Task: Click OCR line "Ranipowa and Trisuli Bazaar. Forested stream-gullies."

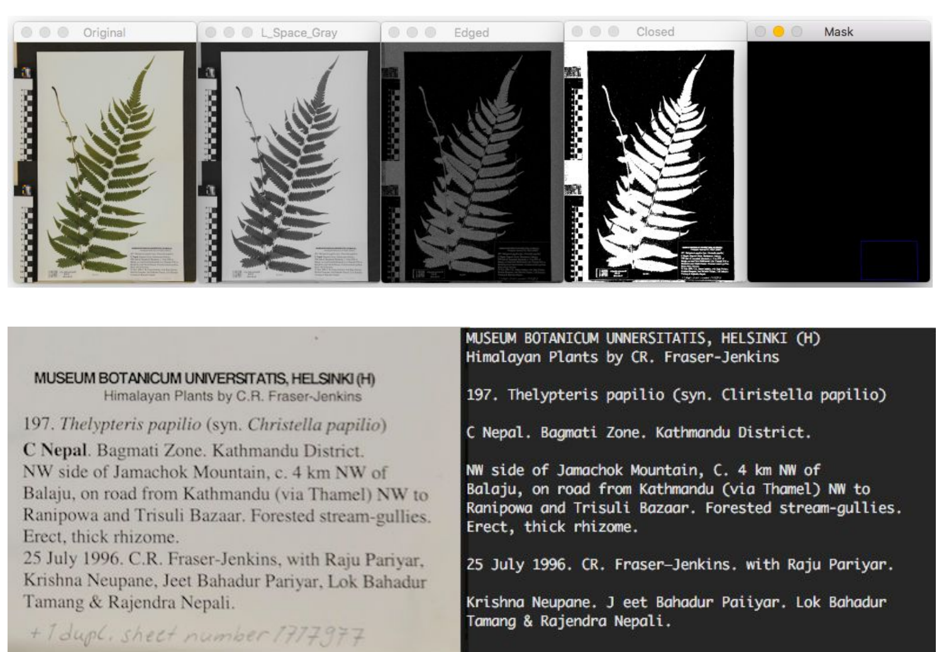Action: pos(684,508)
